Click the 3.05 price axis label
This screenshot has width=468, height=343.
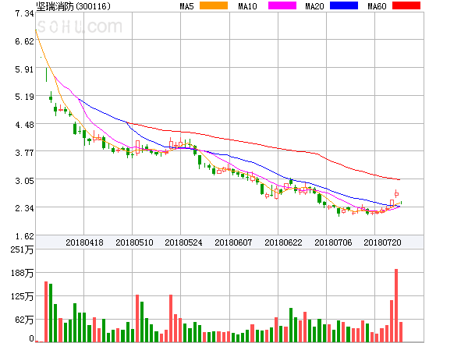pyautogui.click(x=24, y=181)
